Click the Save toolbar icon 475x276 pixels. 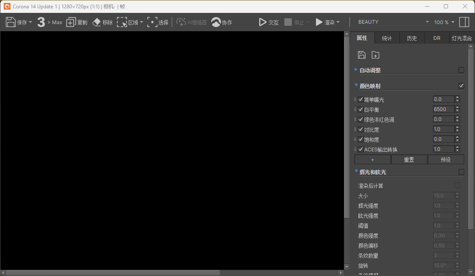tap(11, 22)
